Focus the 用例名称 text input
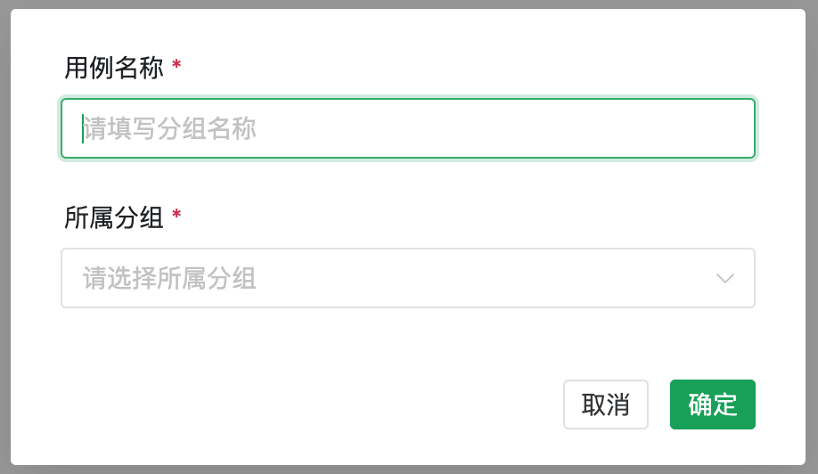The image size is (818, 474). 408,128
